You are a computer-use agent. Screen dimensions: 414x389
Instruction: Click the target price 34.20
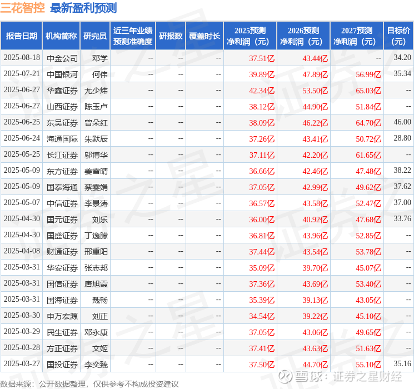point(402,57)
